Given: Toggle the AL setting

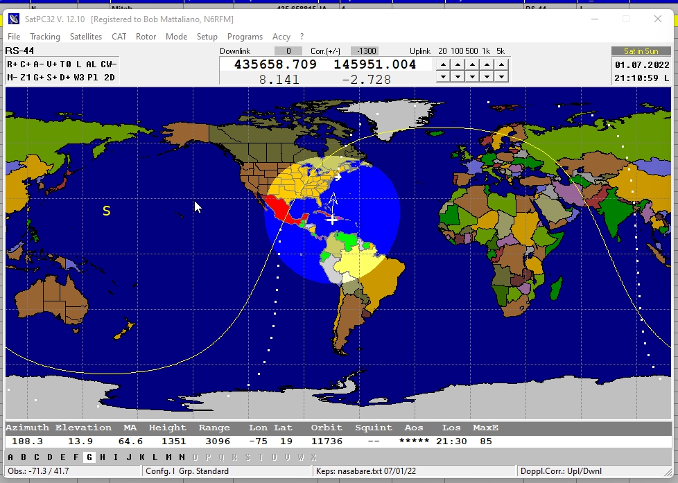Looking at the screenshot, I should click(x=92, y=64).
